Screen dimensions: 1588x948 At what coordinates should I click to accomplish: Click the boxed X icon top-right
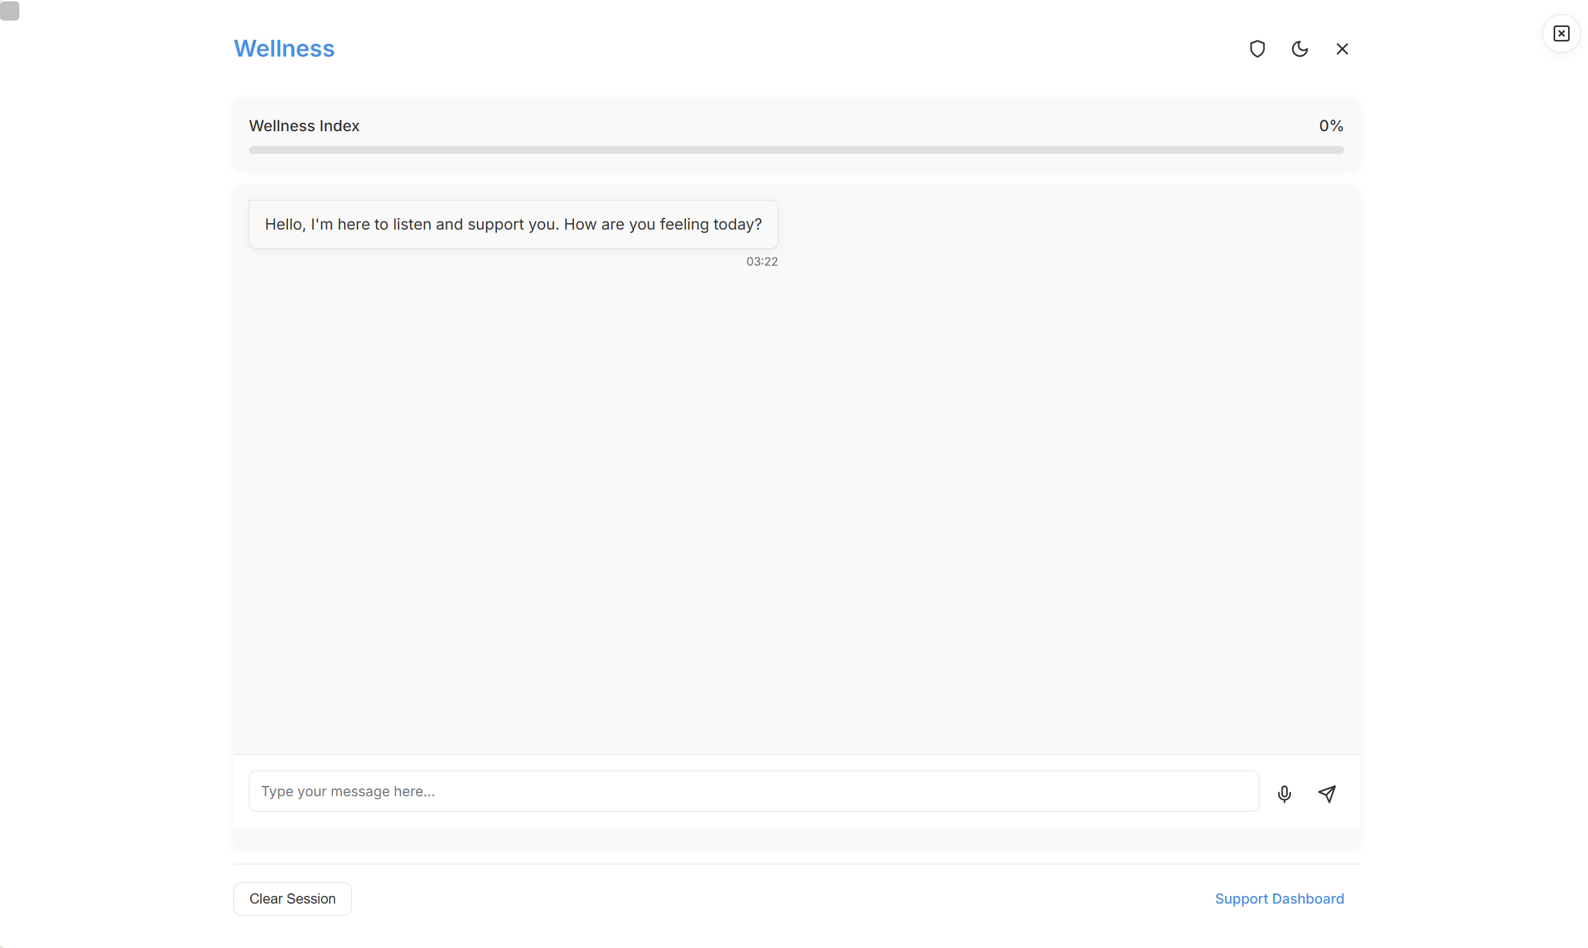(1561, 33)
